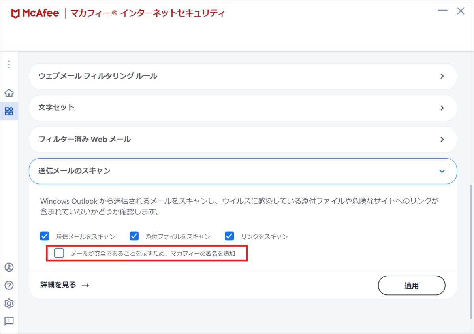This screenshot has width=474, height=334.
Task: Open Settings using the gear icon
Action: coord(9,304)
